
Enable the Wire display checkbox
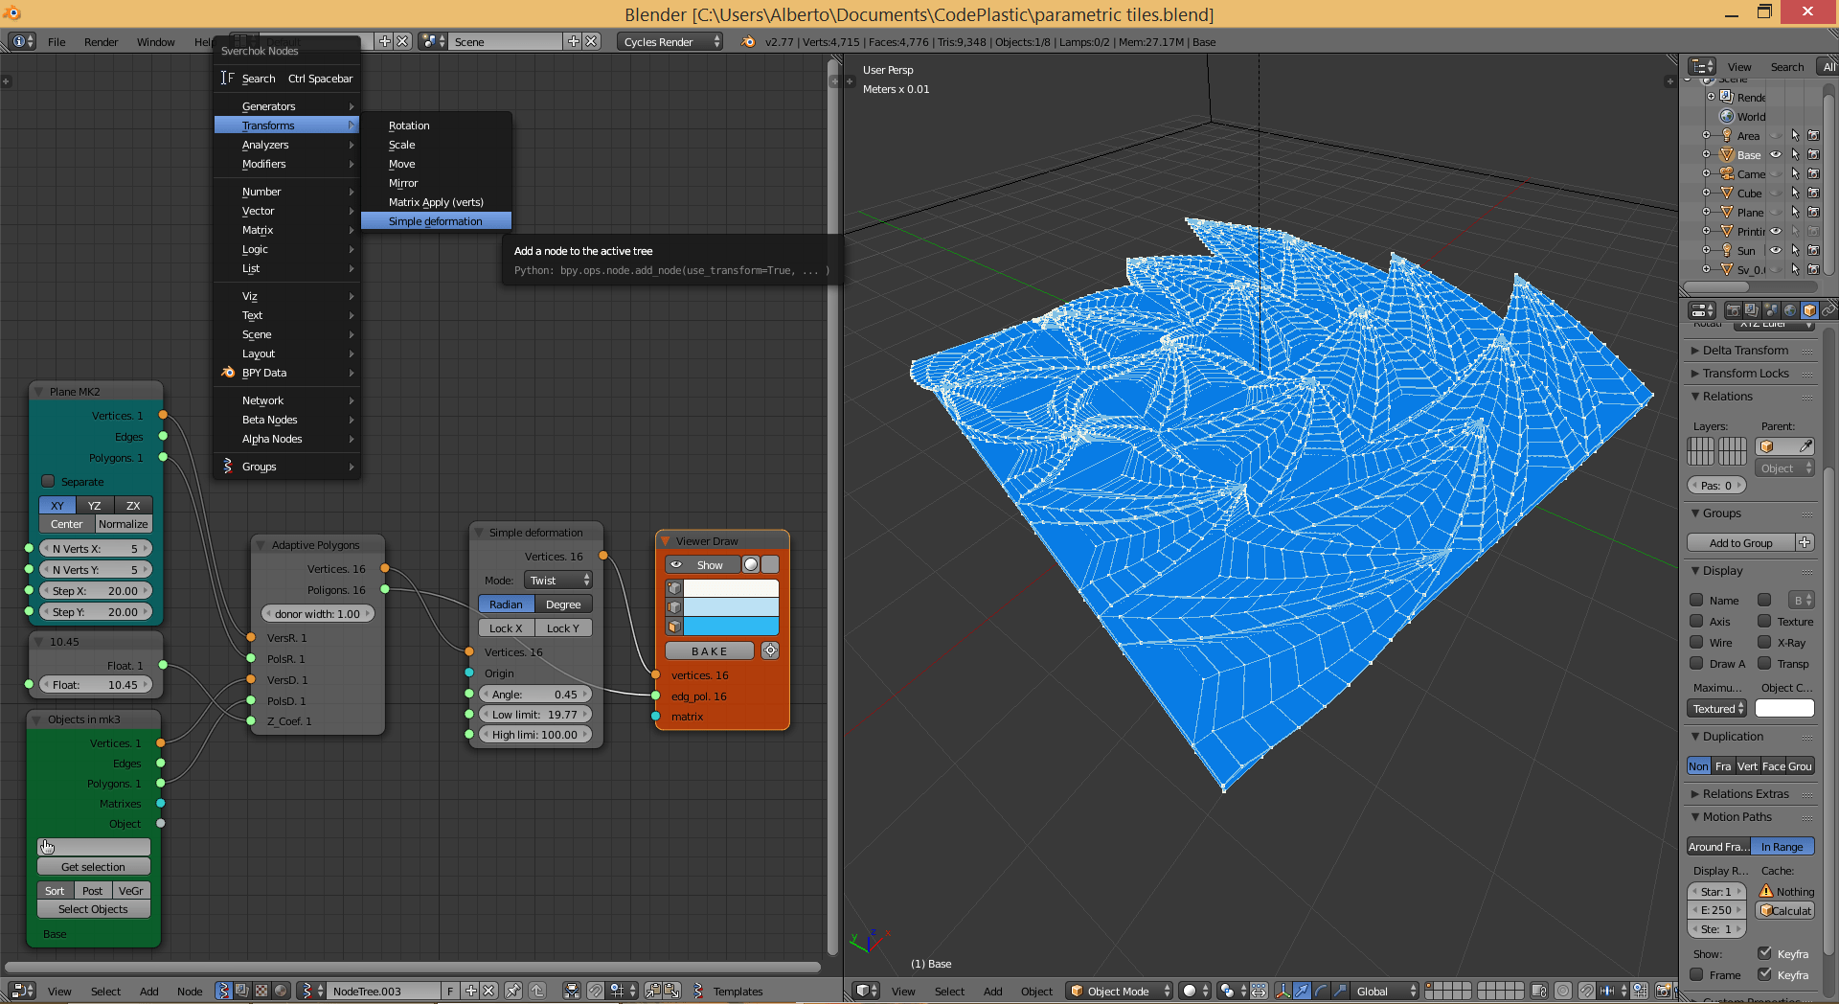click(1696, 642)
